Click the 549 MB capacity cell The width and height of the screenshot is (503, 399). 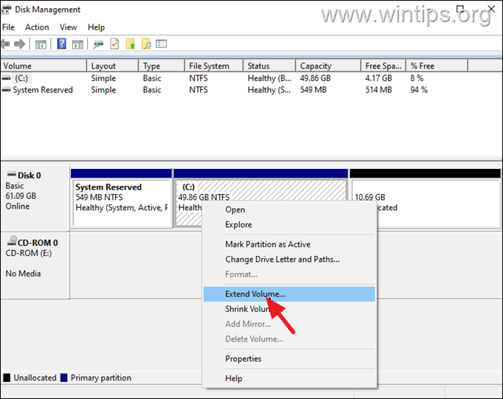click(x=313, y=90)
